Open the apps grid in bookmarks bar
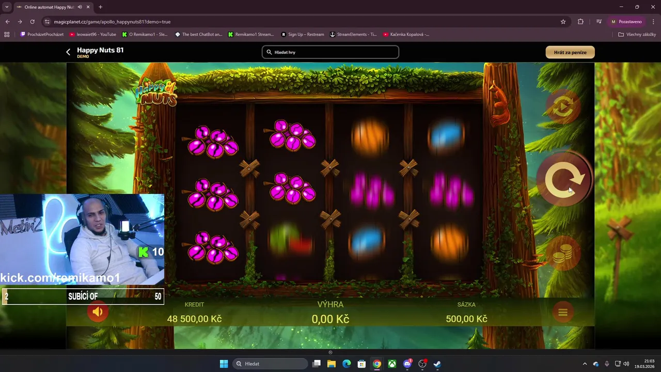 pyautogui.click(x=7, y=35)
